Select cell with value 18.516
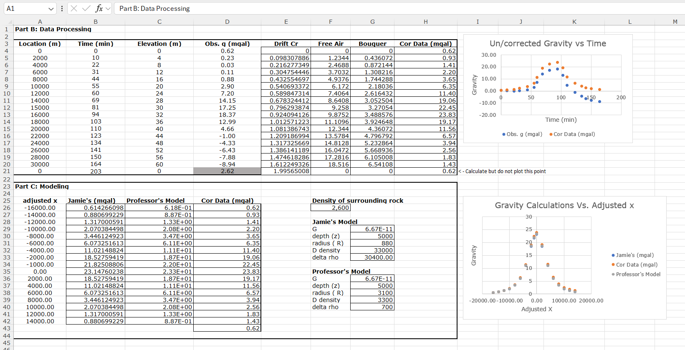Image resolution: width=685 pixels, height=350 pixels. [x=331, y=164]
